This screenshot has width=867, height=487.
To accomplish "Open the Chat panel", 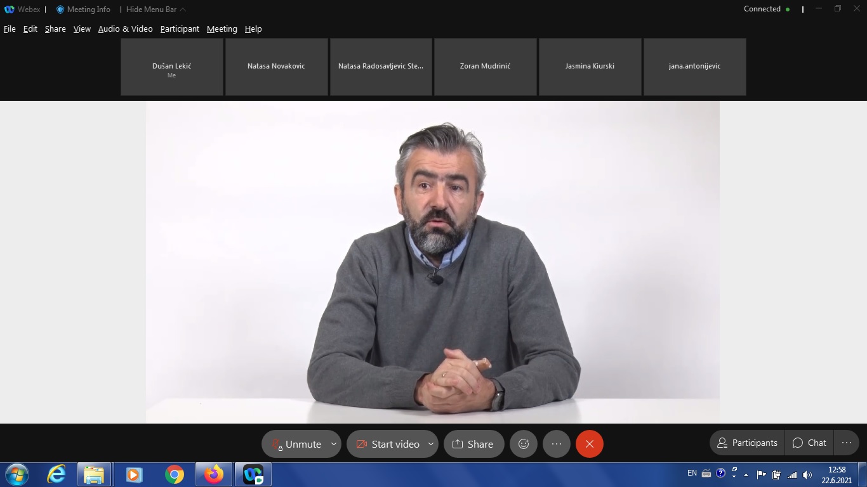I will [809, 443].
